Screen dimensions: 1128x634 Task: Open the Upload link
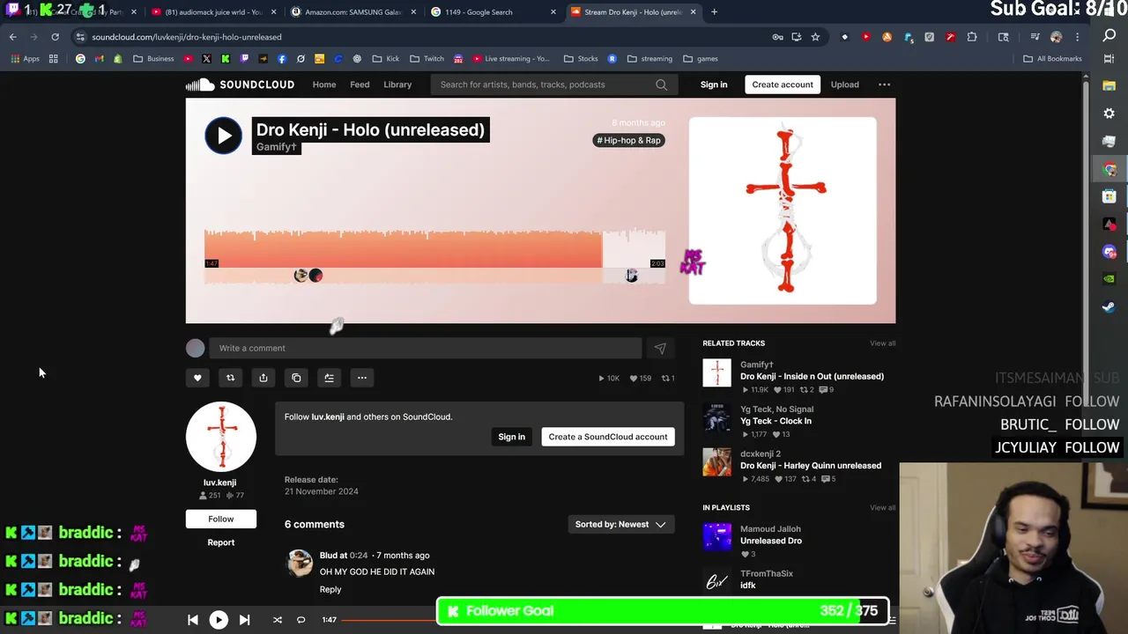click(x=844, y=85)
